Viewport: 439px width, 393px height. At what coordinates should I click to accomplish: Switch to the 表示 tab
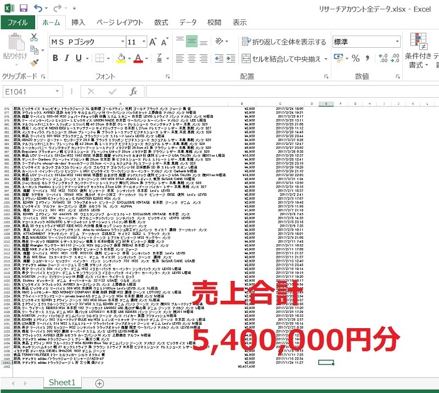[240, 22]
